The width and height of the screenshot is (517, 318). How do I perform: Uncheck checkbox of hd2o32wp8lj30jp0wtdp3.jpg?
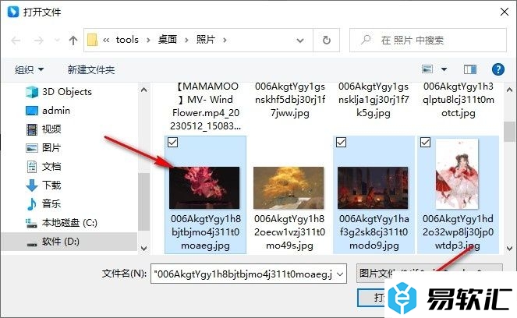[425, 143]
